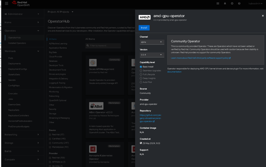Click the Red Hat OpenShift logo

pos(21,4)
